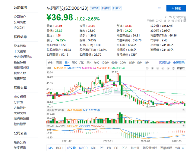Zoom out the K-line chart with minus icon
The image size is (193, 152).
click(x=157, y=68)
